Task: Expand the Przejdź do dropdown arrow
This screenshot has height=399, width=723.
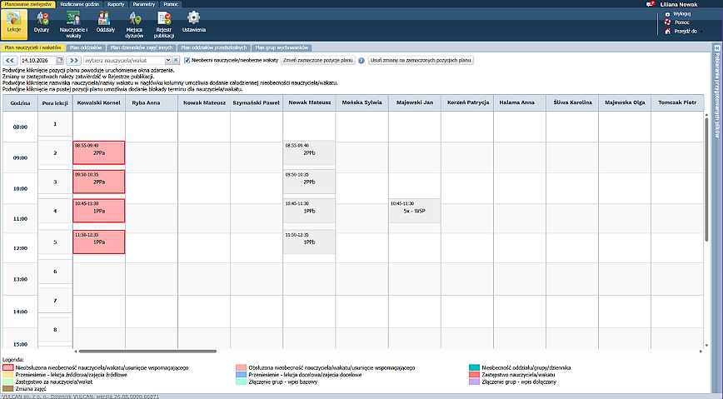Action: pyautogui.click(x=702, y=32)
